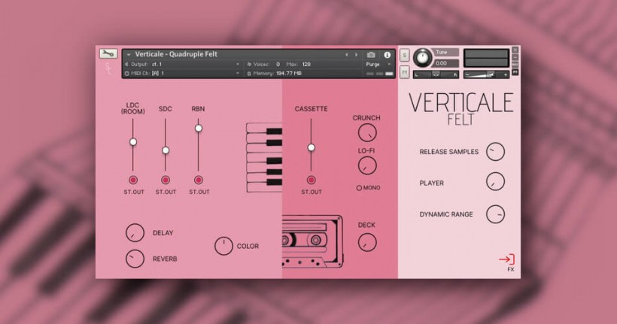Click the camera snapshot icon
The width and height of the screenshot is (617, 324).
click(371, 55)
